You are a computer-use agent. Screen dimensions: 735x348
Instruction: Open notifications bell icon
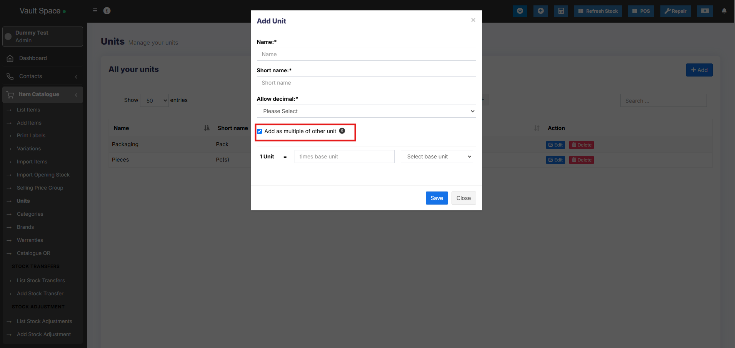tap(724, 11)
